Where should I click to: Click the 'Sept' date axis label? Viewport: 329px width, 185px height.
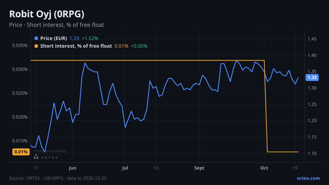click(x=199, y=168)
